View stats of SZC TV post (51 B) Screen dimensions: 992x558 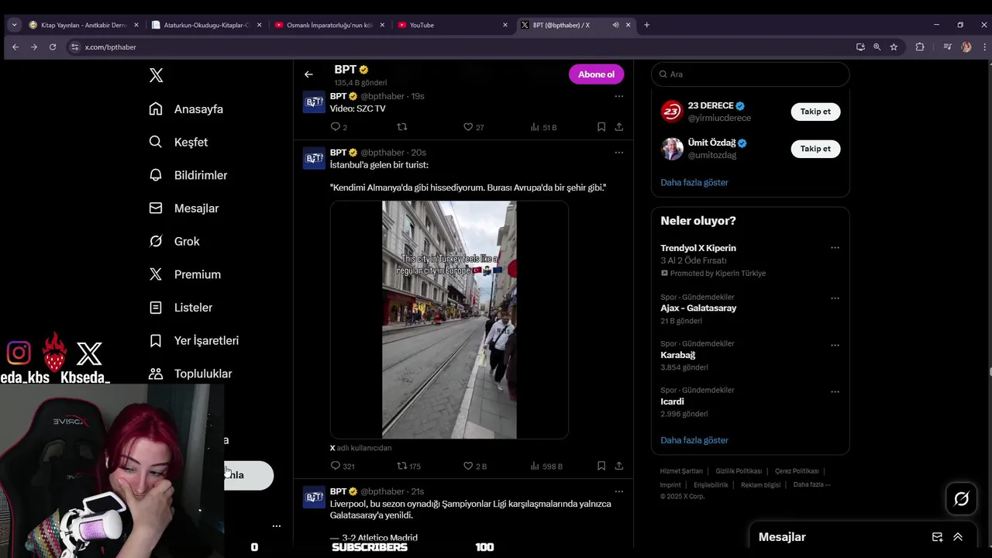click(x=543, y=127)
